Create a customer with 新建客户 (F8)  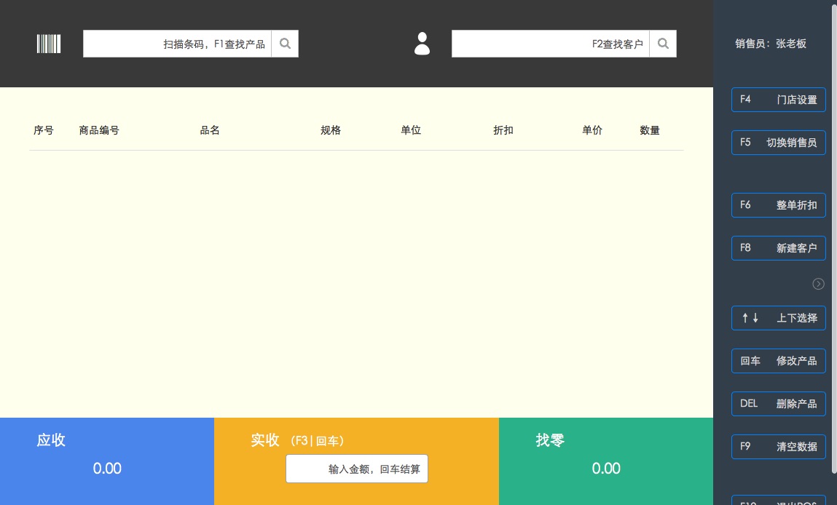(778, 248)
